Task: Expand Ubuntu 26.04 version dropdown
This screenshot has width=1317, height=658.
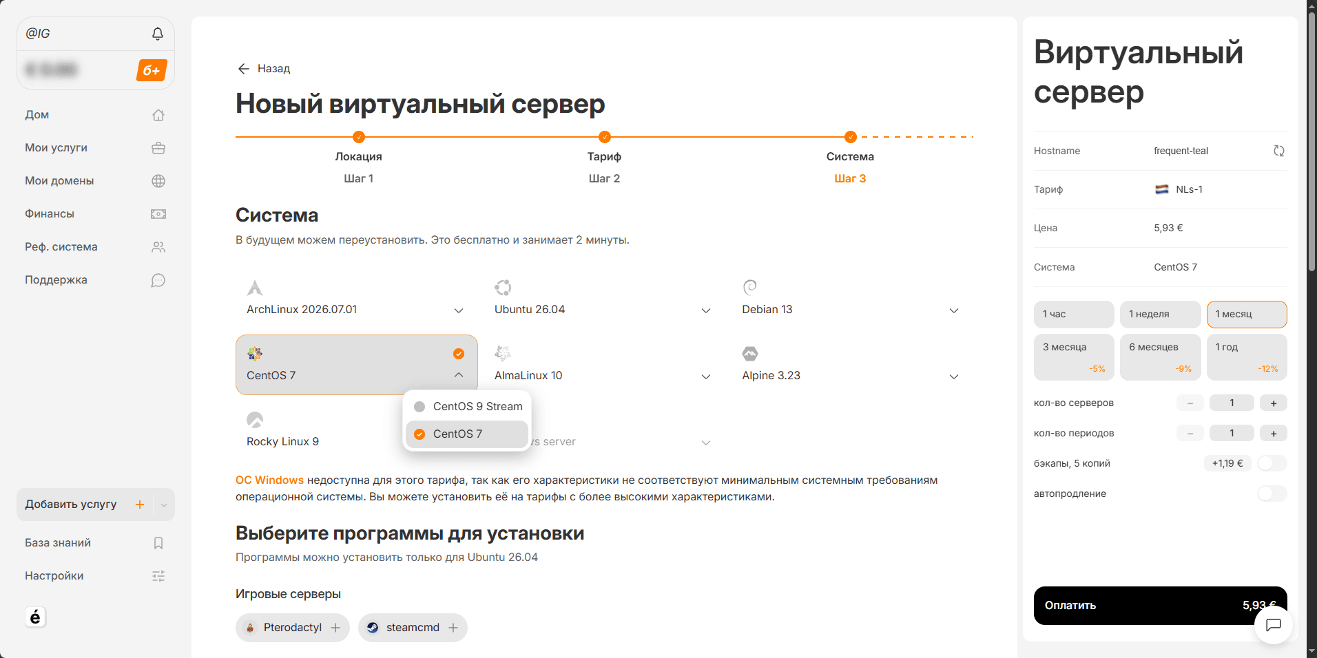Action: [x=706, y=310]
